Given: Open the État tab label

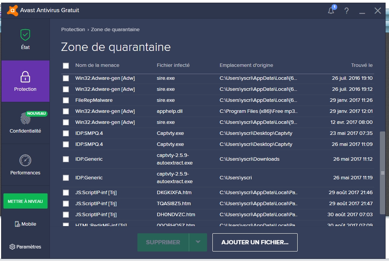Looking at the screenshot, I should pyautogui.click(x=25, y=47).
